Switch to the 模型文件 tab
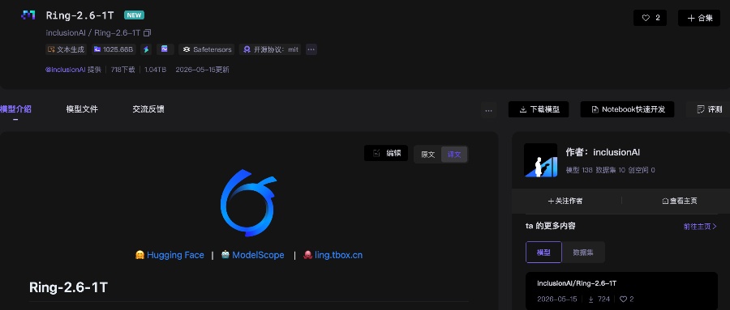Viewport: 730px width, 310px height. coord(82,109)
